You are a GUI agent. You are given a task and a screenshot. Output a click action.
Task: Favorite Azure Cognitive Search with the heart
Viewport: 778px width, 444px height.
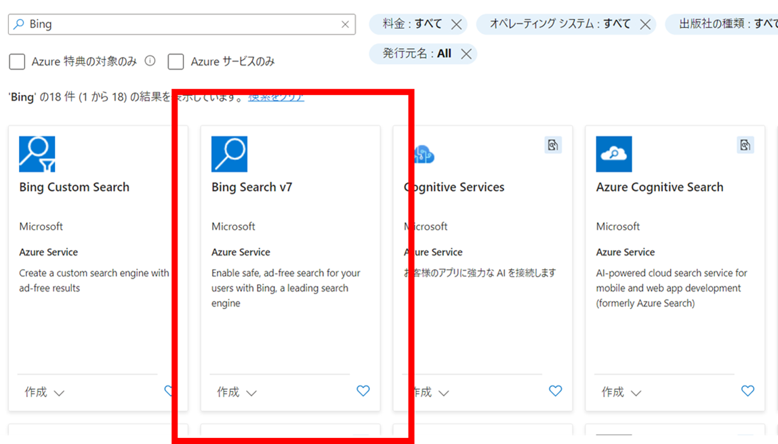(748, 391)
